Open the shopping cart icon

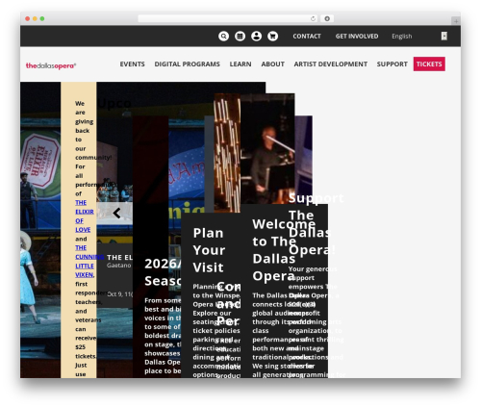[272, 36]
